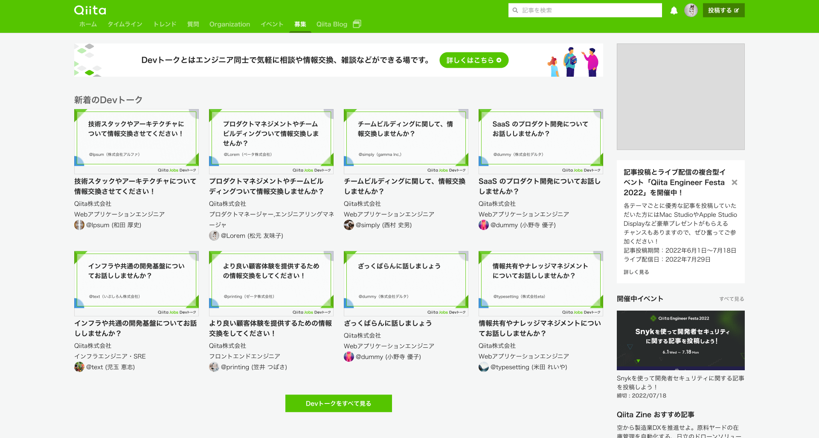Image resolution: width=819 pixels, height=438 pixels.
Task: Go to the Organization menu item
Action: click(x=229, y=24)
